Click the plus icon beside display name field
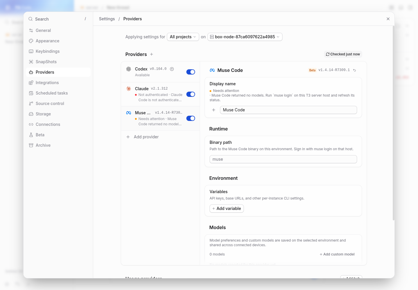The height and width of the screenshot is (290, 418). coord(214,110)
